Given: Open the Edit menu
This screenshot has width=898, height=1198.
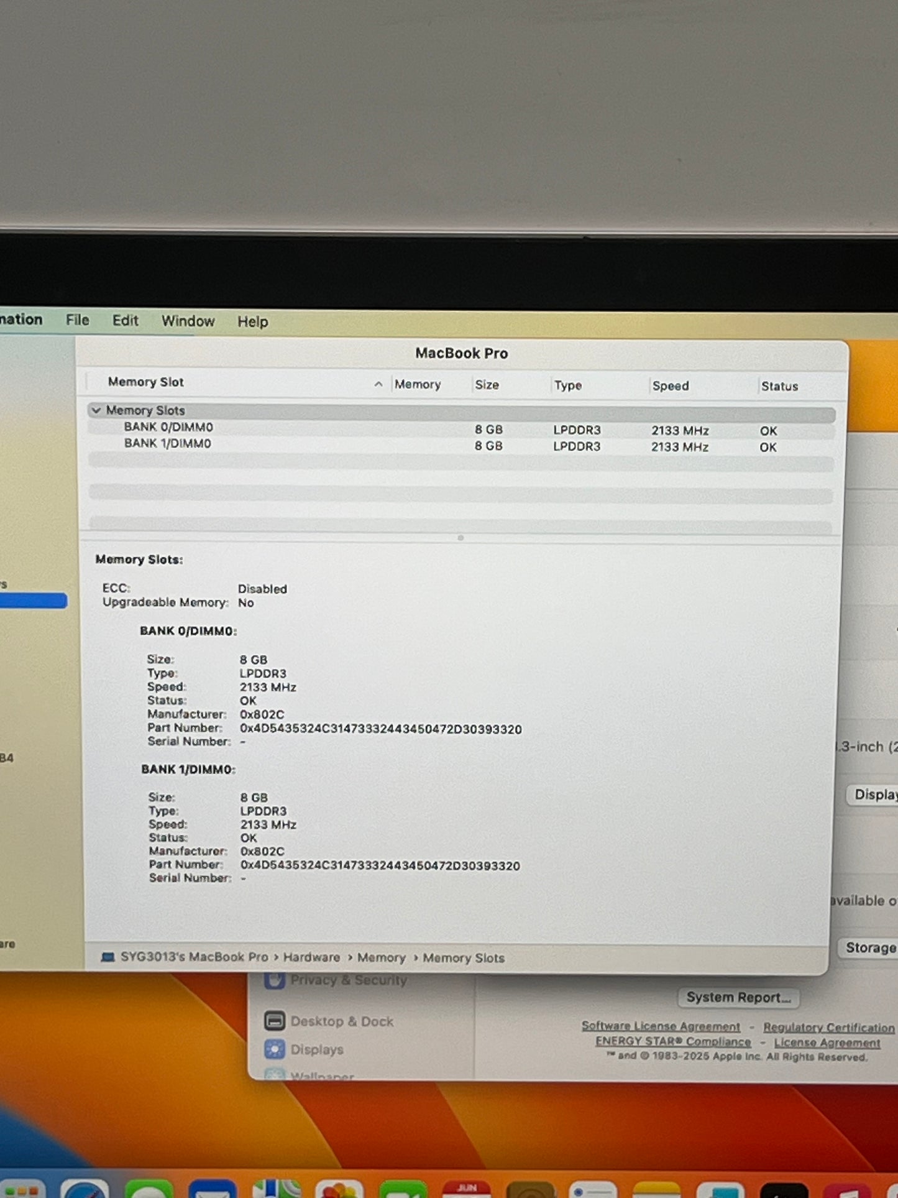Looking at the screenshot, I should (x=125, y=321).
